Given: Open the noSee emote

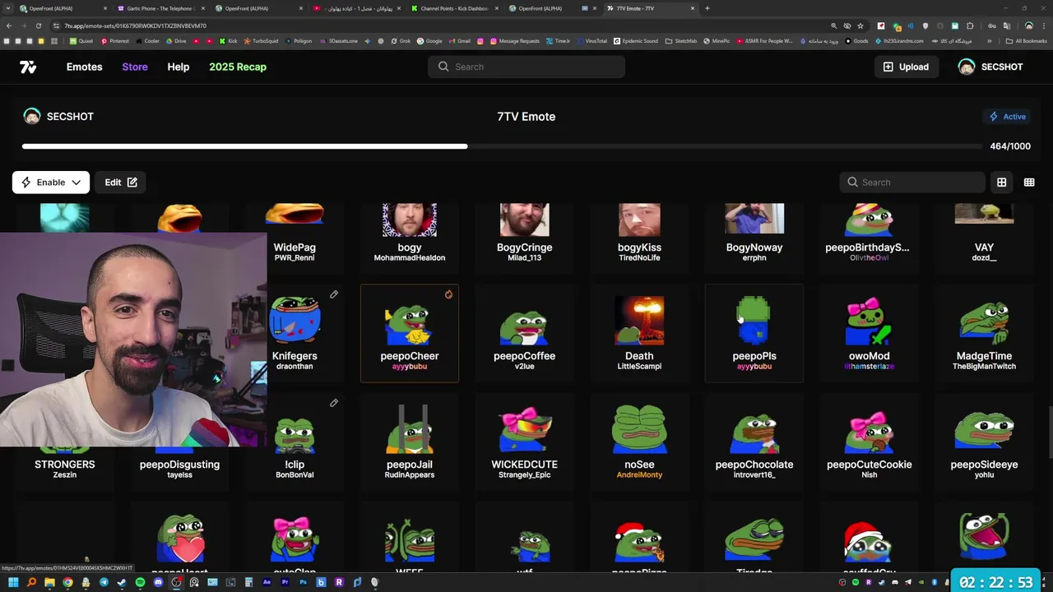Looking at the screenshot, I should (639, 442).
